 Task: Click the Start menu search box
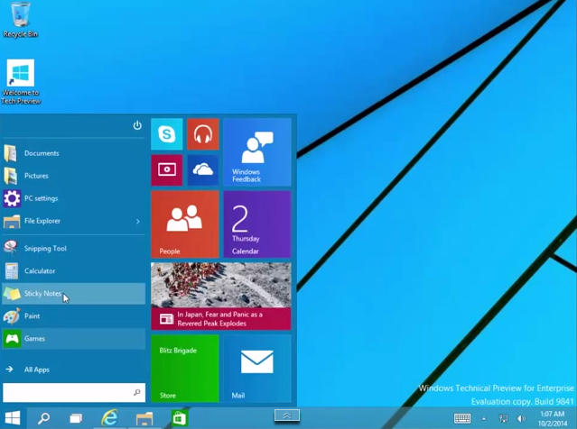click(74, 393)
